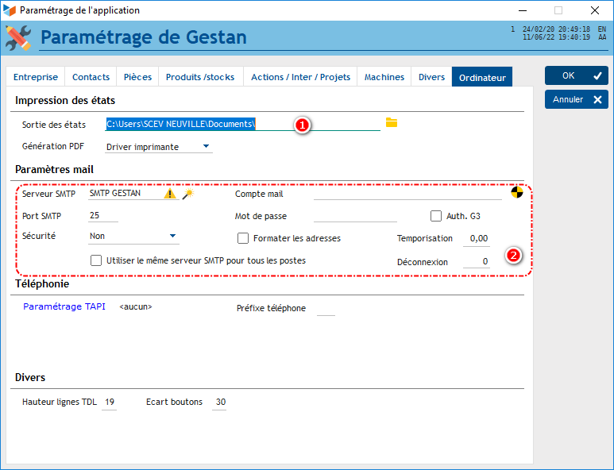This screenshot has height=470, width=614.
Task: Confirm settings with the OK button
Action: (576, 75)
